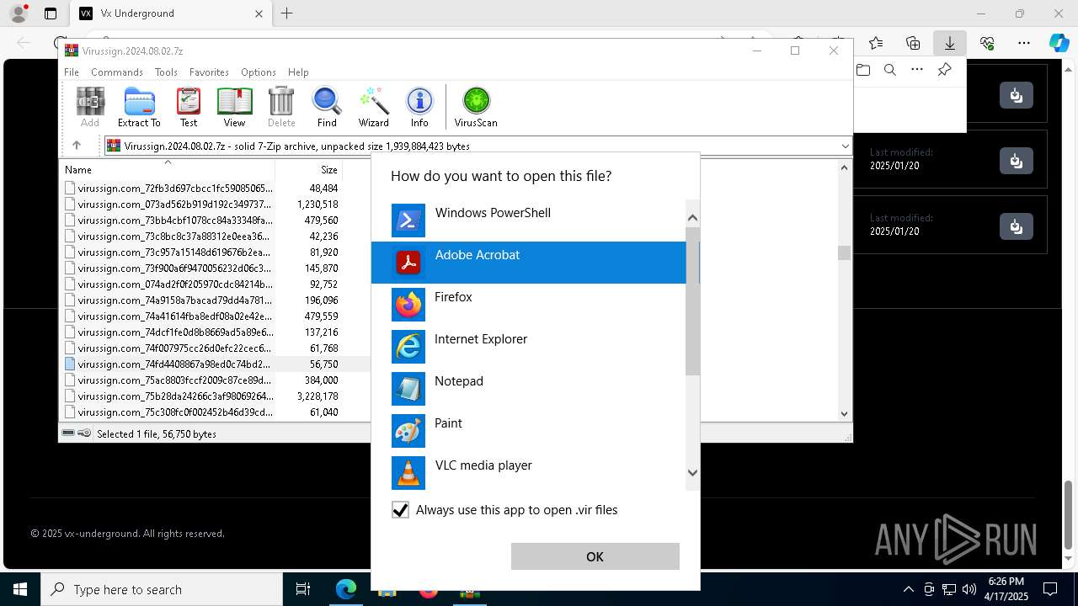Open a new Edge tab
Screen dimensions: 1078x606
pos(286,13)
